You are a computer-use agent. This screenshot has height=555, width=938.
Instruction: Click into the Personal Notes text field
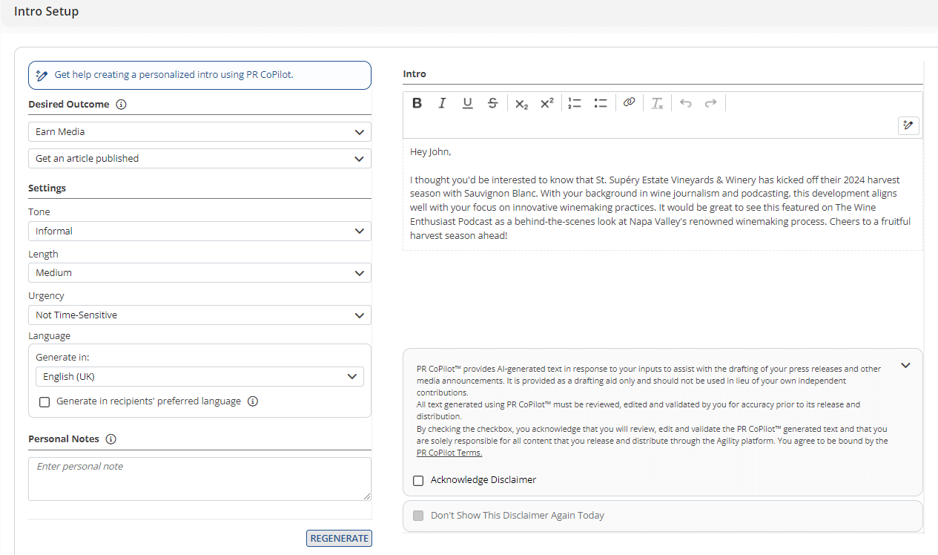(199, 479)
